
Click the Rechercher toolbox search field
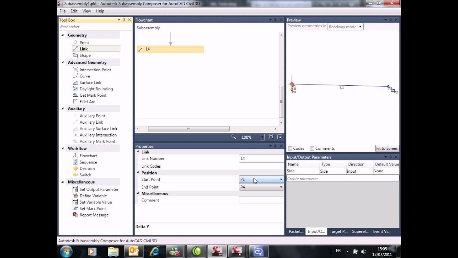[95, 27]
